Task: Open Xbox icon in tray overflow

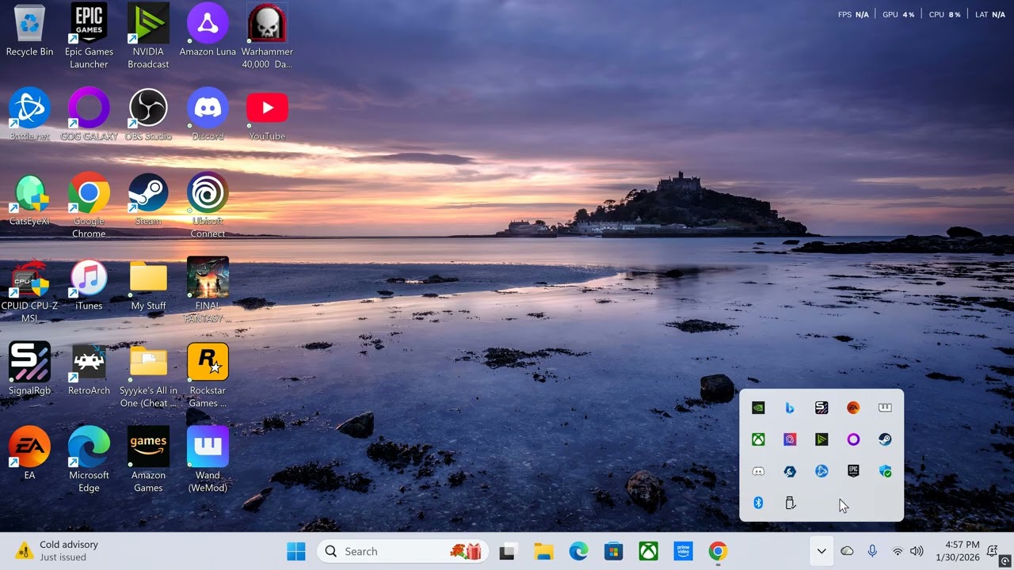Action: tap(758, 439)
